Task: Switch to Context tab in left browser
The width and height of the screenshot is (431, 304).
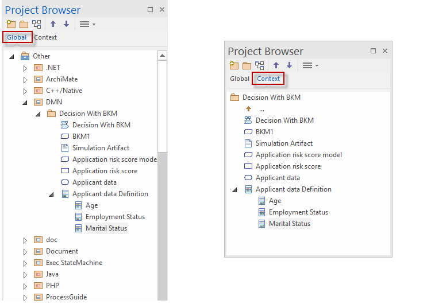Action: (45, 37)
